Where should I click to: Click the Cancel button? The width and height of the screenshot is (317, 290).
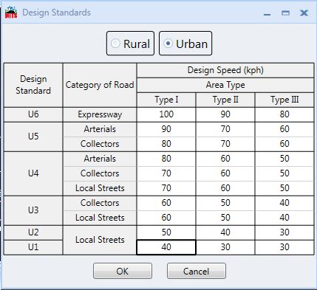click(197, 271)
